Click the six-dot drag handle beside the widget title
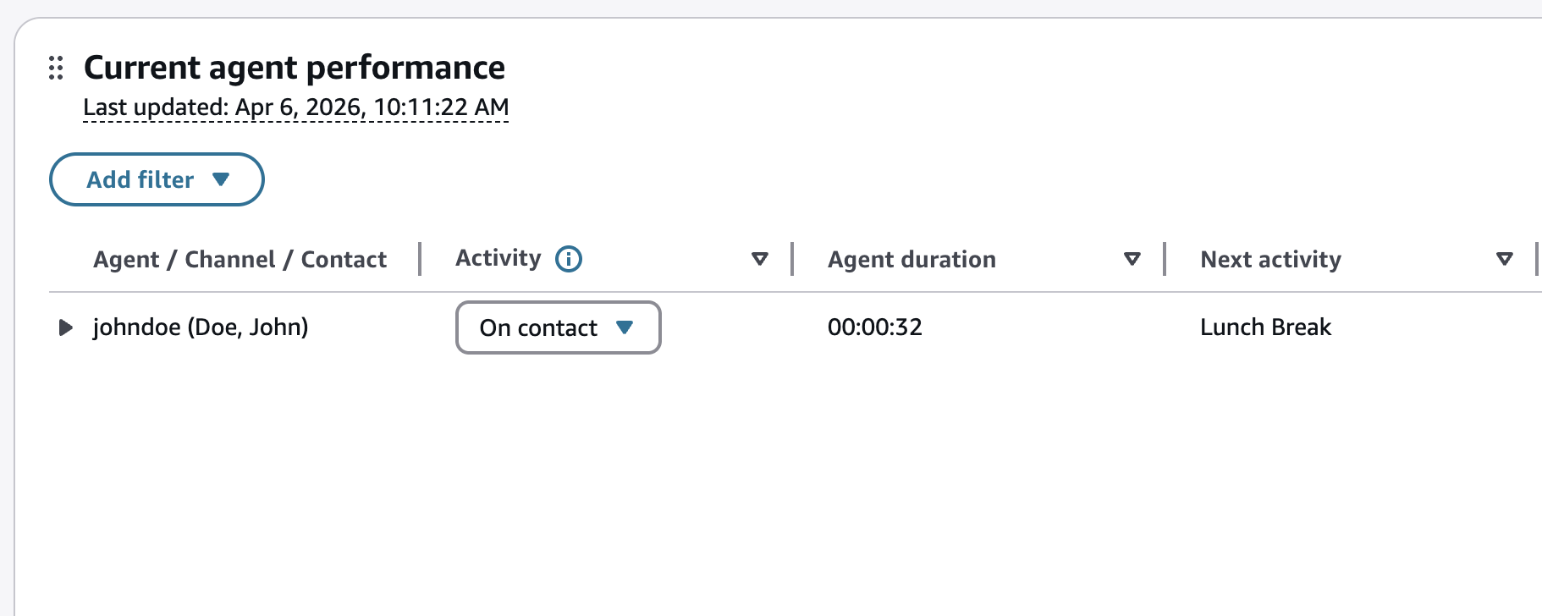Viewport: 1542px width, 616px height. tap(56, 68)
